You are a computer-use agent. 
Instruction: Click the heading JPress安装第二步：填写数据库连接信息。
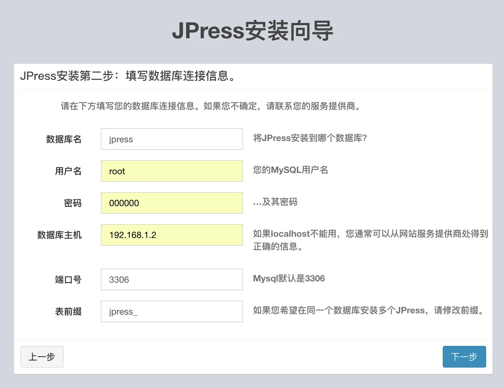(128, 76)
